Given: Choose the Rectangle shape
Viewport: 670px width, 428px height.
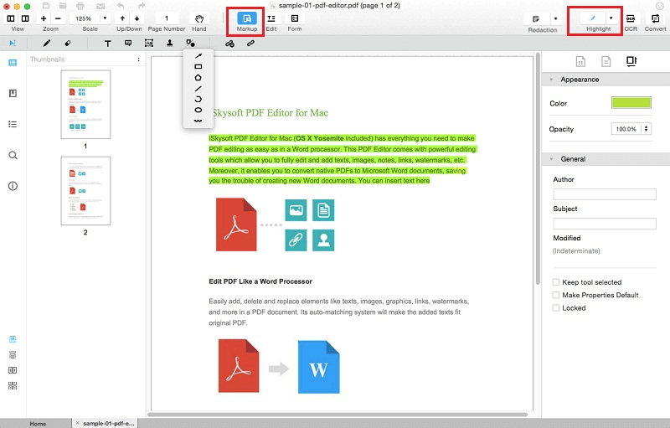Looking at the screenshot, I should point(198,67).
